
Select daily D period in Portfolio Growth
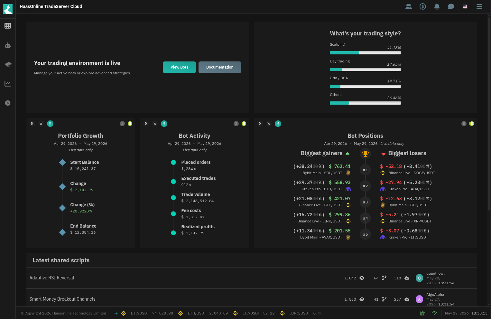click(x=32, y=124)
